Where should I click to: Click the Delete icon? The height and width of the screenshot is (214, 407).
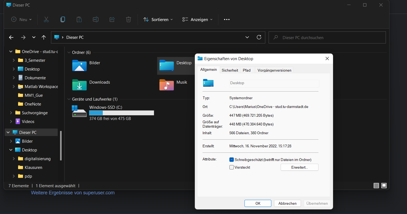(x=128, y=19)
